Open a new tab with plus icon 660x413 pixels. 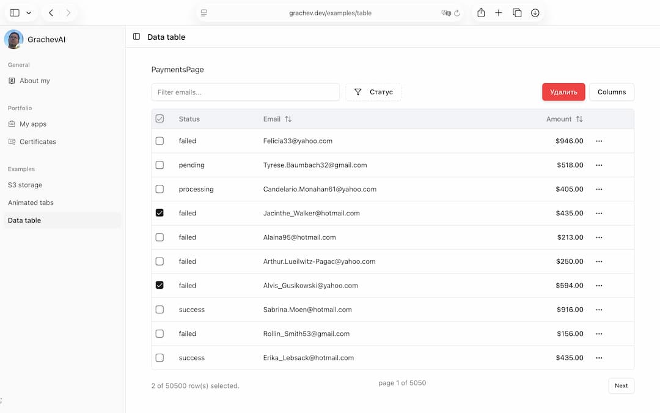(499, 13)
